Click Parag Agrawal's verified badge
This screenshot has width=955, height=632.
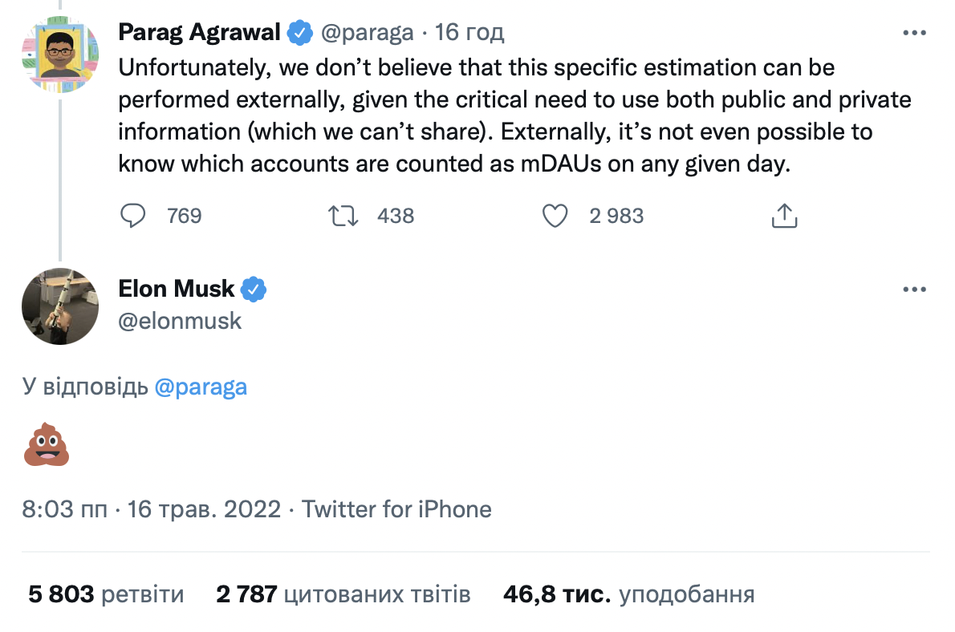point(299,32)
